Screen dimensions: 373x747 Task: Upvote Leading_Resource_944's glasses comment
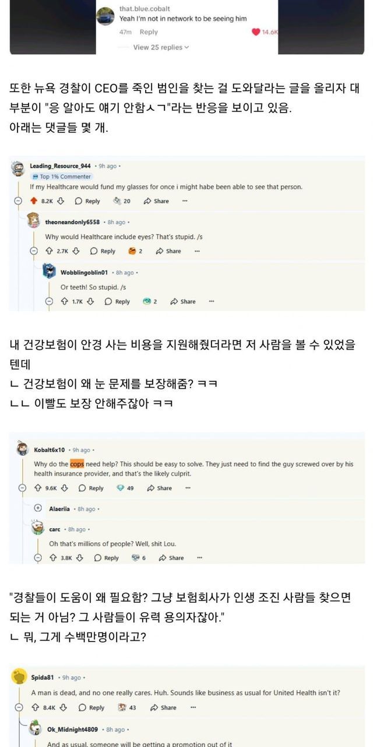[33, 201]
